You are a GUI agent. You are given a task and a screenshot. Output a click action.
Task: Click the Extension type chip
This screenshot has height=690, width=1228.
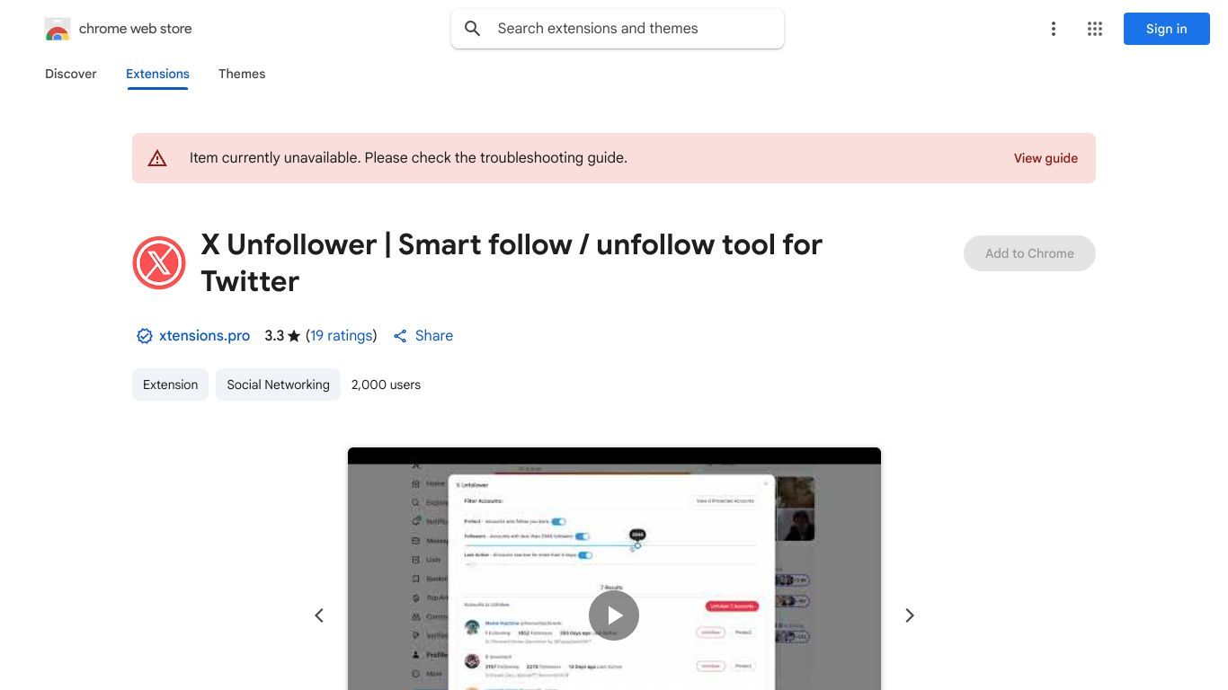point(170,385)
